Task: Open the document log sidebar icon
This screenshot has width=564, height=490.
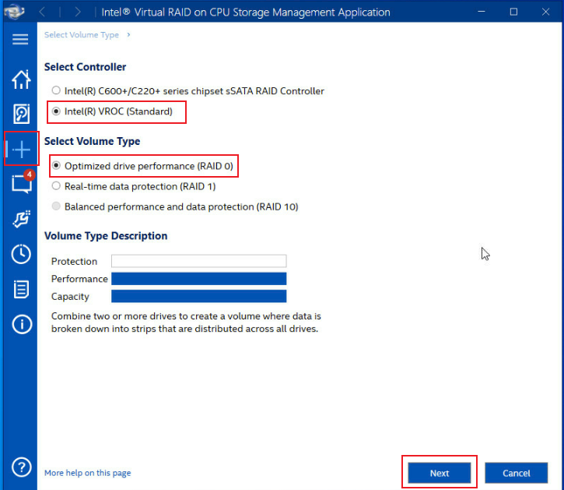Action: tap(21, 289)
